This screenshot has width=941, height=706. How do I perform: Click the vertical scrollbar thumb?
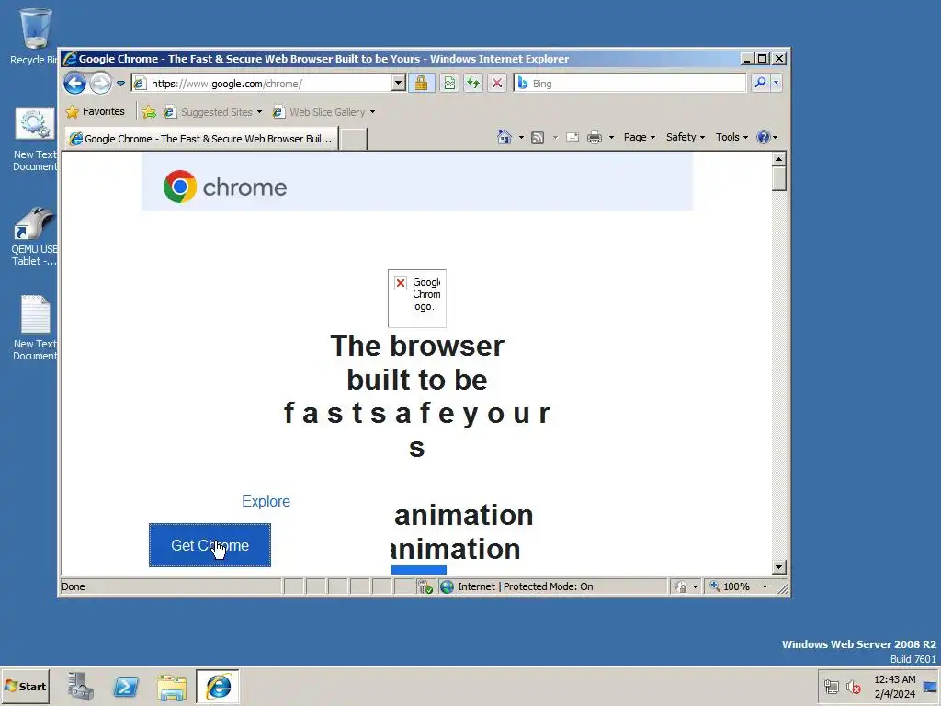tap(779, 179)
